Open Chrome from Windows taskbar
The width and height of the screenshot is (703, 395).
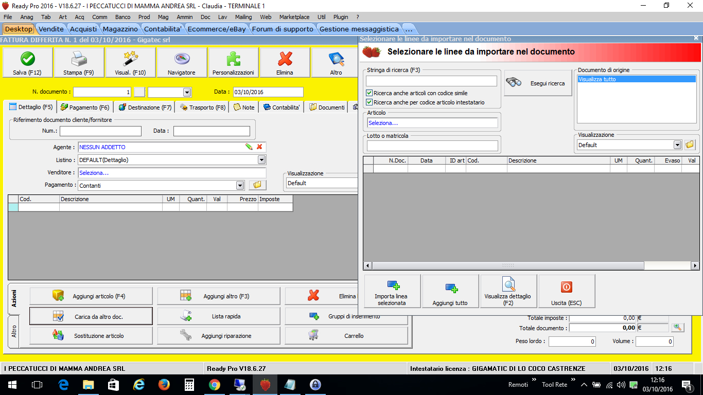tap(215, 384)
